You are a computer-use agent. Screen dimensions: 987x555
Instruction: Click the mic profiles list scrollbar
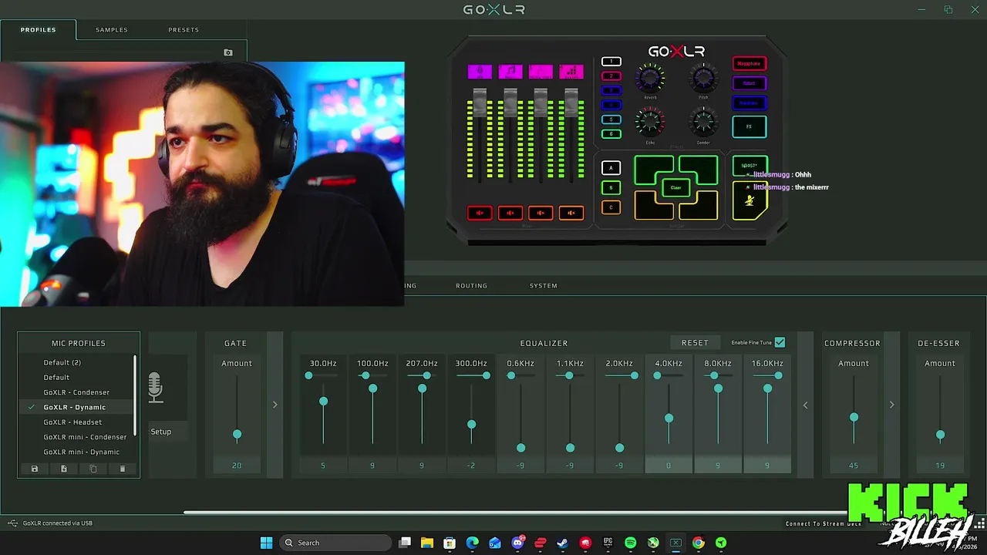[136, 395]
